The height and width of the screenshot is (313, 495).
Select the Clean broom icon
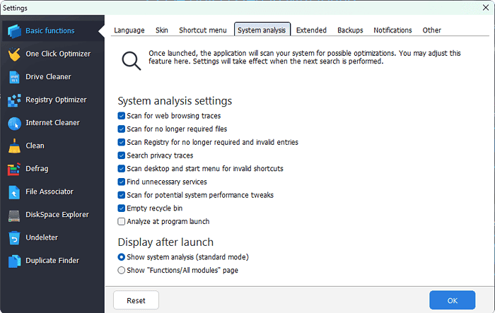coord(14,146)
